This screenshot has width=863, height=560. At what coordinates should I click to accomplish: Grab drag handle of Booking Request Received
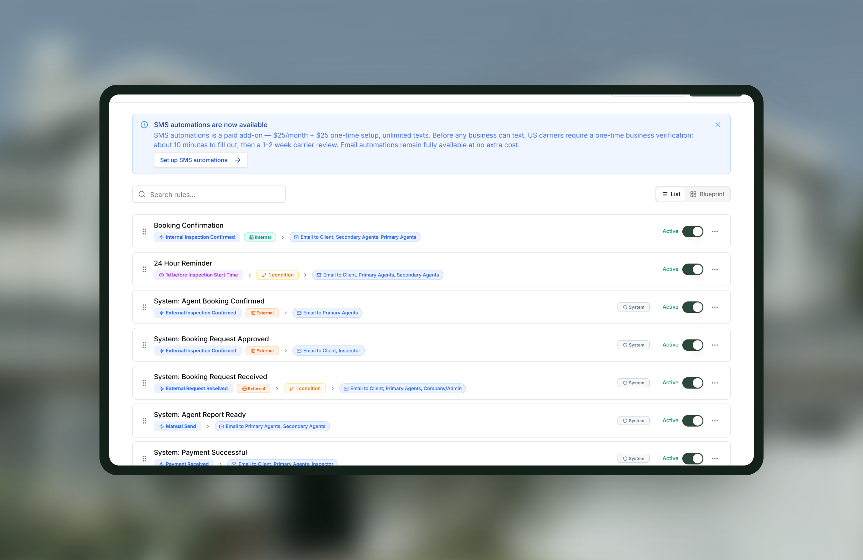tap(144, 383)
